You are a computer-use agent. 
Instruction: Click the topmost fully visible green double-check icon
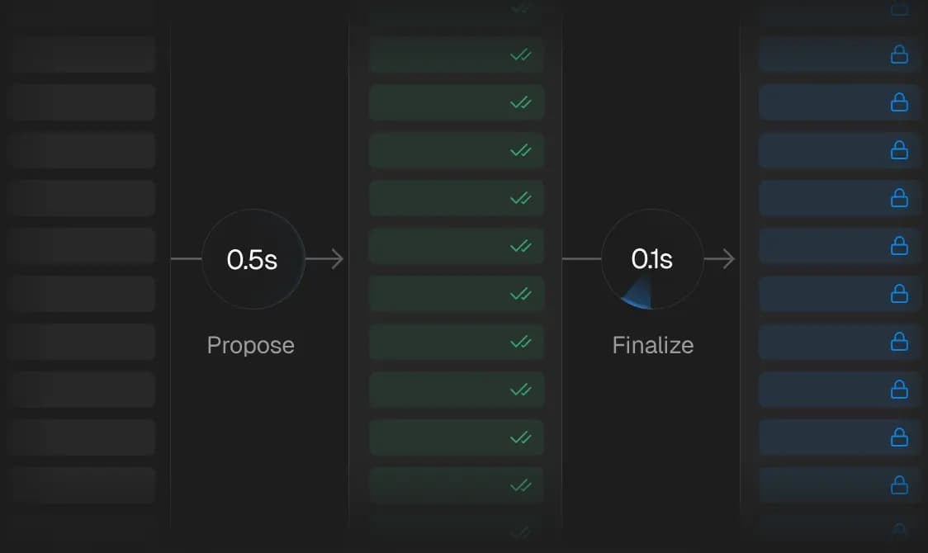coord(520,55)
